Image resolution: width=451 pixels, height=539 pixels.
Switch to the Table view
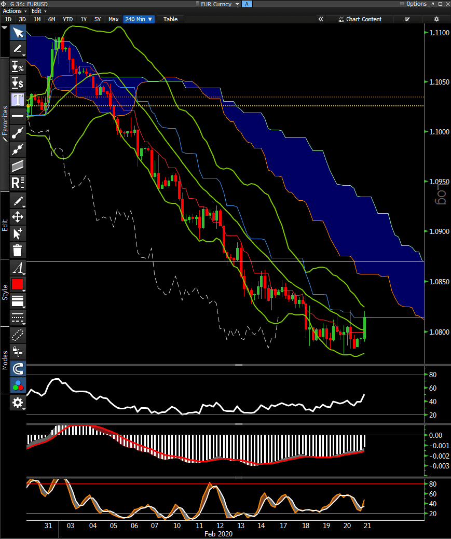pyautogui.click(x=170, y=19)
